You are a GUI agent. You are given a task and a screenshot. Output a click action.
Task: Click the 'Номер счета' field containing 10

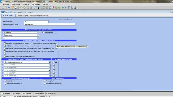click(x=36, y=22)
